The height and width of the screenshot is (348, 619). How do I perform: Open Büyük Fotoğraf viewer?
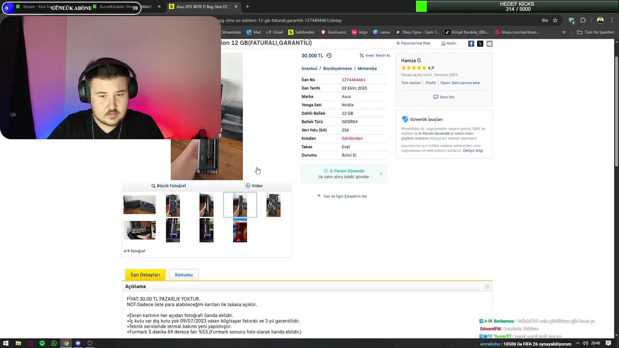click(168, 186)
